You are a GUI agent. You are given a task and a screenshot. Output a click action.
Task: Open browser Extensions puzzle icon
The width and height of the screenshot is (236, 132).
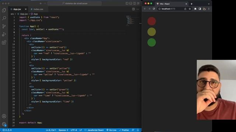click(195, 9)
